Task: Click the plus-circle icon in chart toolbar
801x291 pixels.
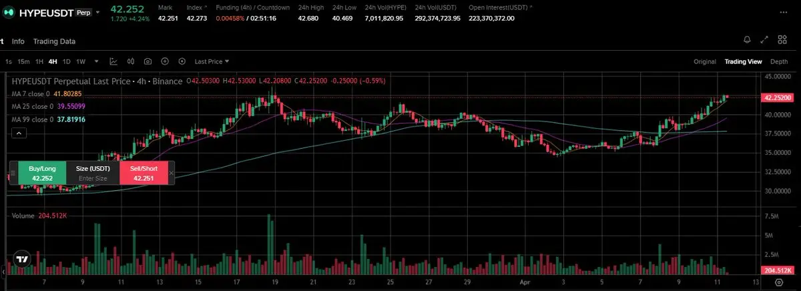Action: coord(165,61)
